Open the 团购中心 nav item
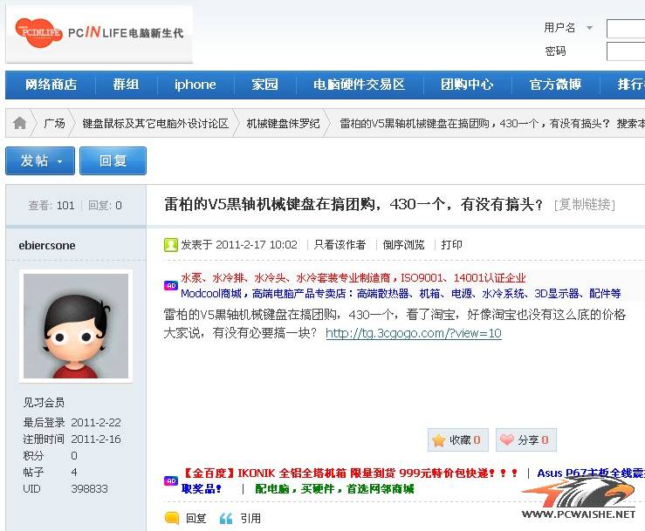Screen dimensions: 645x531 467,85
